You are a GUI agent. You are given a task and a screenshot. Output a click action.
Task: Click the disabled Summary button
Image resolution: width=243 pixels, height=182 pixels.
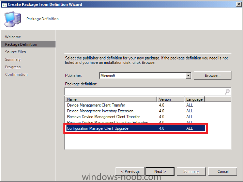[x=191, y=171]
